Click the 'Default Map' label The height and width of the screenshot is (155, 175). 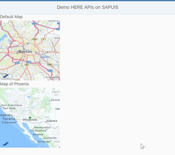[x=11, y=17]
